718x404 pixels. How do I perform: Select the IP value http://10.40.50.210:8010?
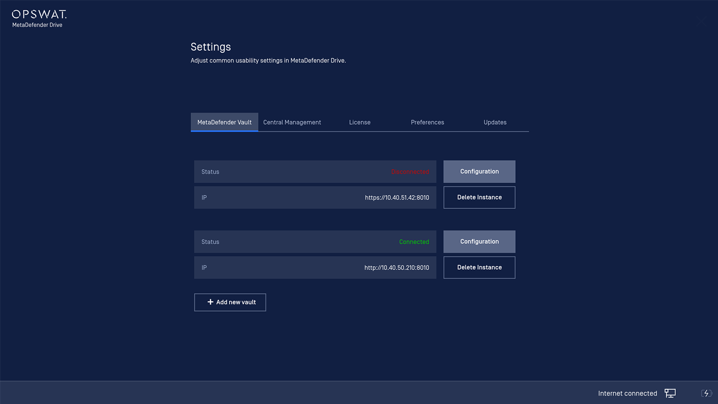coord(396,268)
